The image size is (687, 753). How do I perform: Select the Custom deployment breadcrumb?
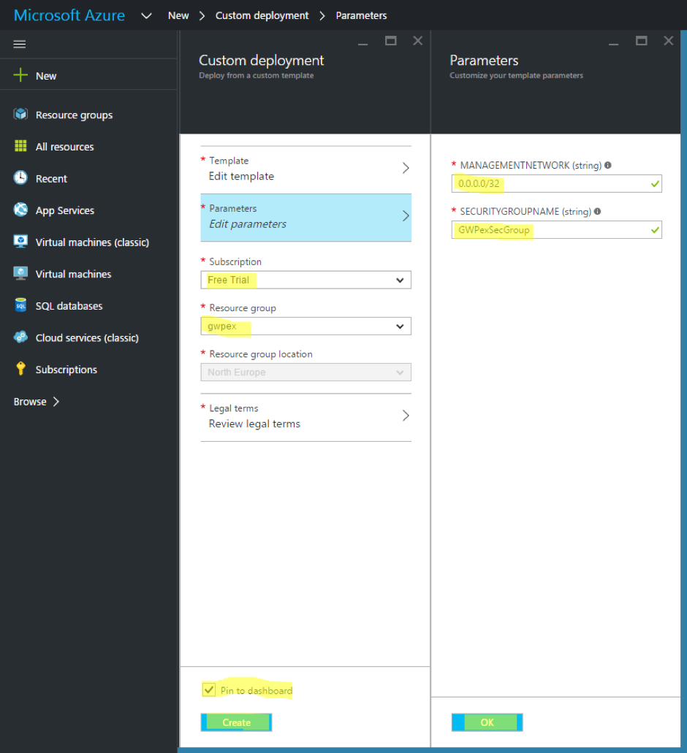click(262, 16)
